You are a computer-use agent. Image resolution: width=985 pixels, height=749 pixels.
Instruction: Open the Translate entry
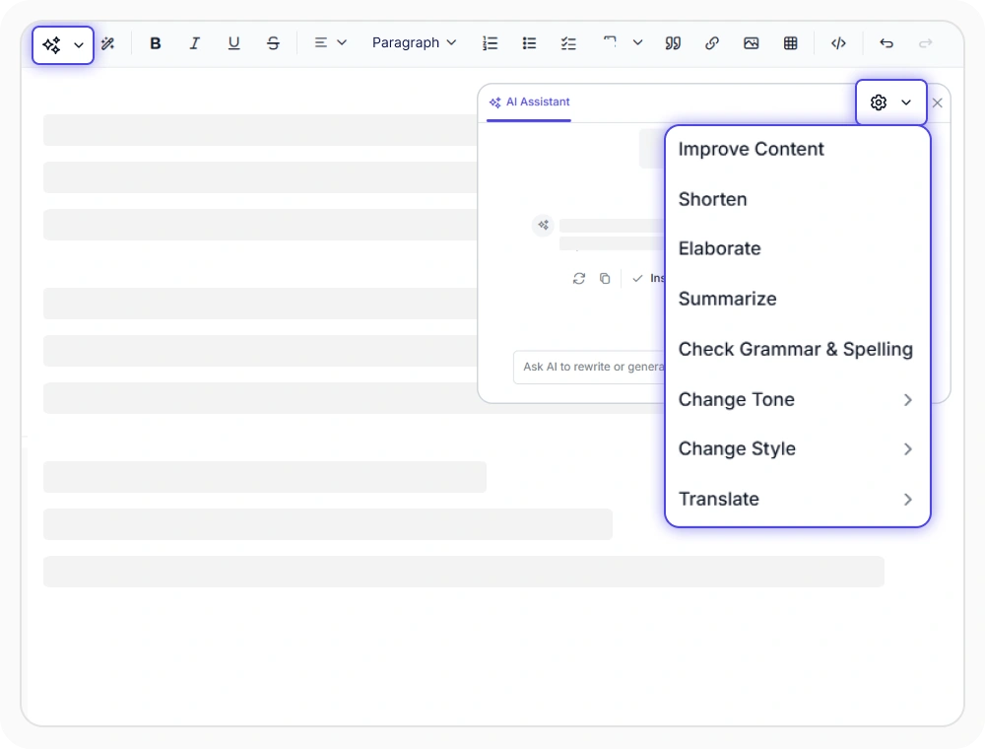797,499
